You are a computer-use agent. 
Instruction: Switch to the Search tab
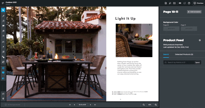tap(166, 54)
